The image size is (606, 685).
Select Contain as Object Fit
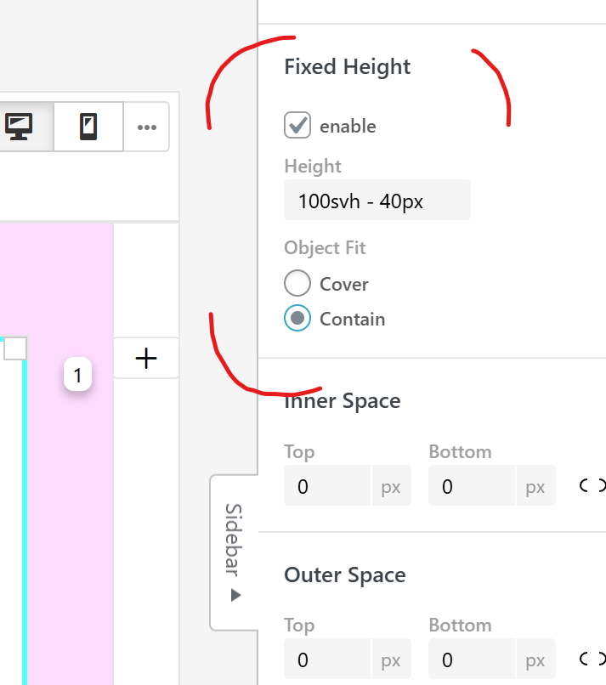(x=297, y=318)
